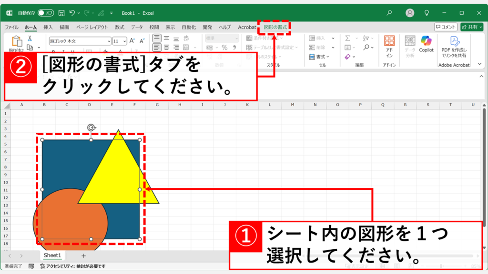
Task: Open the 削除 cells dropdown arrow
Action: point(333,48)
